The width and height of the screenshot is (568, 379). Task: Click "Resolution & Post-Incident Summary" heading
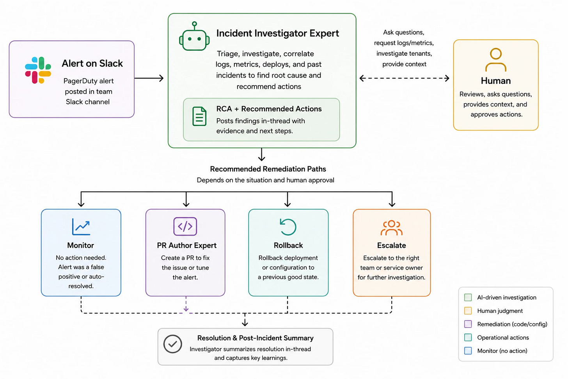click(x=255, y=338)
